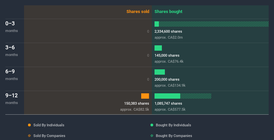Click the solid green bar in 9–12 months row
Image resolution: width=274 pixels, height=140 pixels.
click(x=167, y=96)
